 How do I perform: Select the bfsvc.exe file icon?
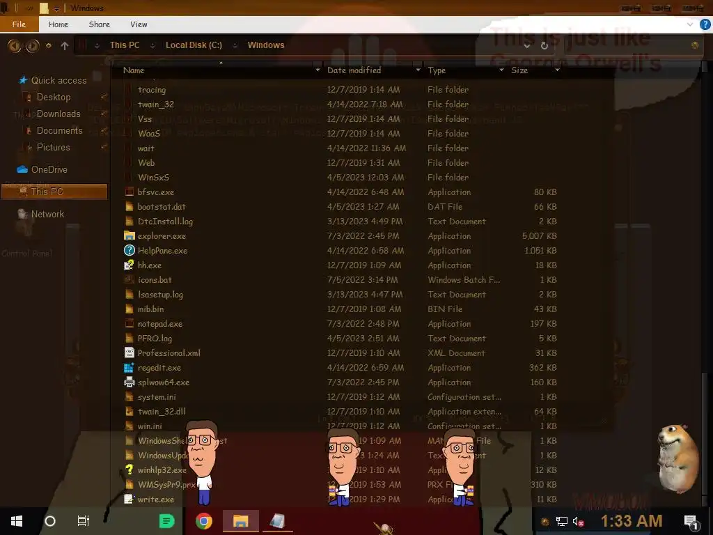pos(130,192)
